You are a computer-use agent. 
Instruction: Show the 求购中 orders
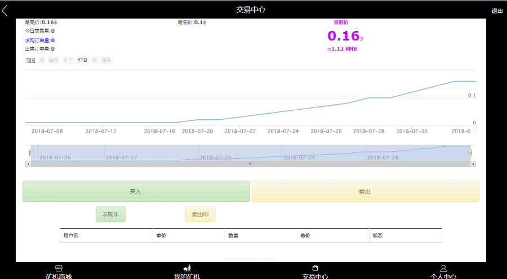(110, 214)
